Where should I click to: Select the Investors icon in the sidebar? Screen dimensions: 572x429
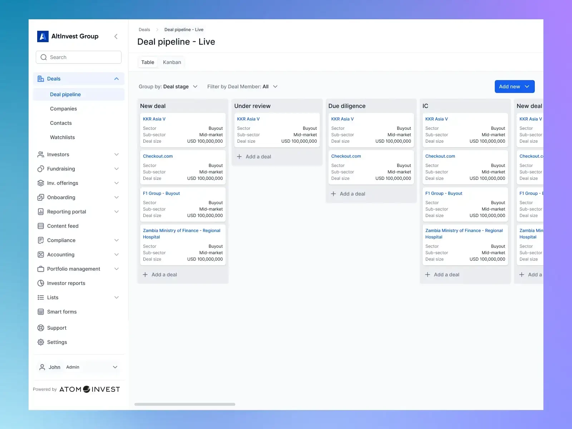pyautogui.click(x=40, y=154)
